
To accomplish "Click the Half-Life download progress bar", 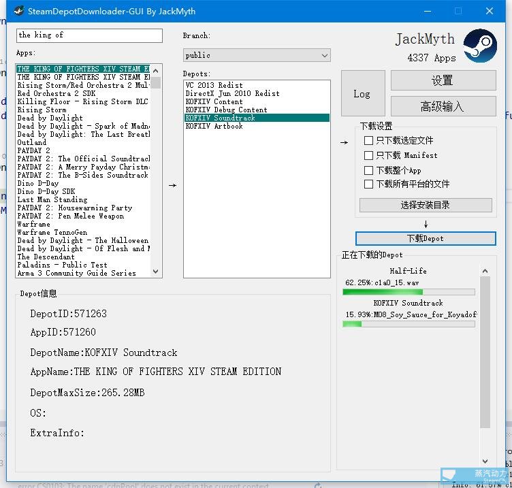I will point(409,292).
